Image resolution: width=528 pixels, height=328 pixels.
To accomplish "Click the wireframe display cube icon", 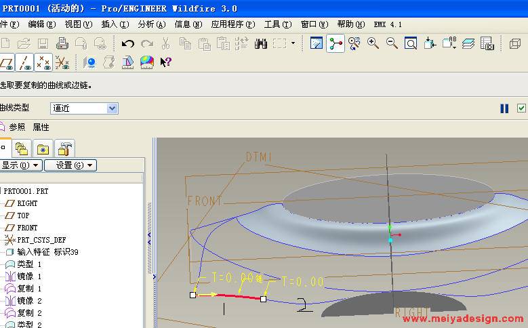I will (x=515, y=43).
